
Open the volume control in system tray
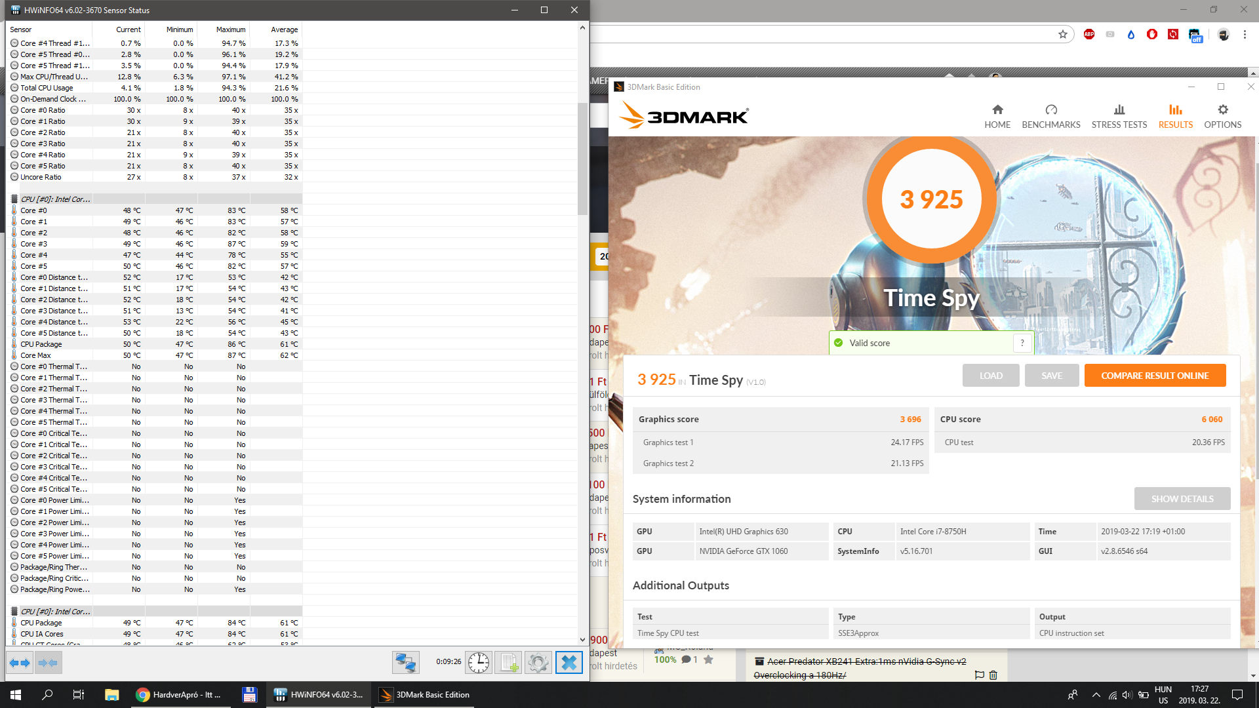(x=1127, y=695)
